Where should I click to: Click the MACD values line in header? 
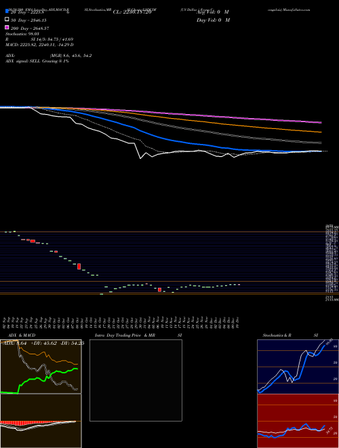pos(39,45)
